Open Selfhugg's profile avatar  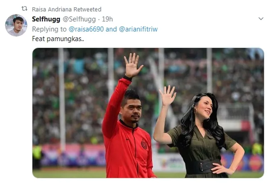(16, 25)
